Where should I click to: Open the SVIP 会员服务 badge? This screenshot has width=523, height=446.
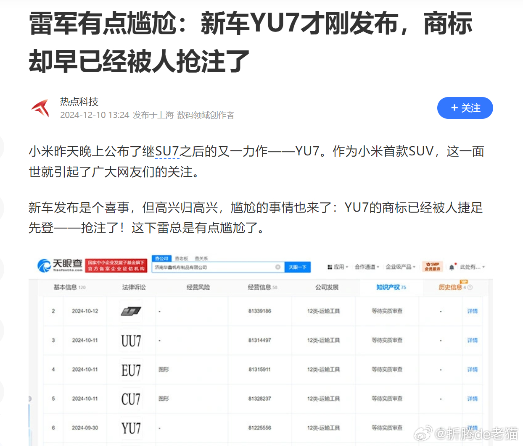coord(433,266)
